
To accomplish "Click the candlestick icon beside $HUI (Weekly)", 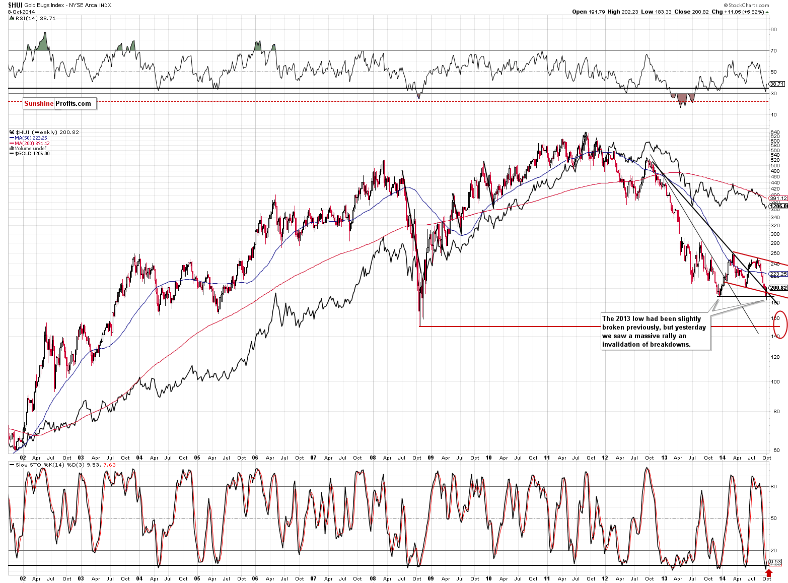I will (12, 132).
